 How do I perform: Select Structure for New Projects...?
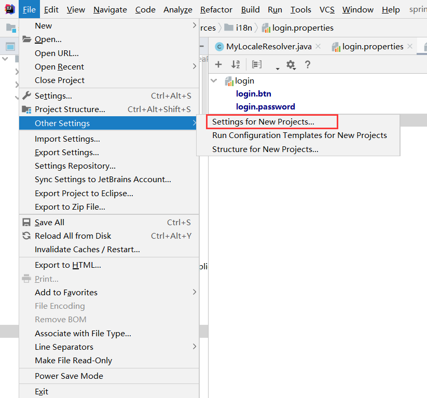(x=298, y=149)
